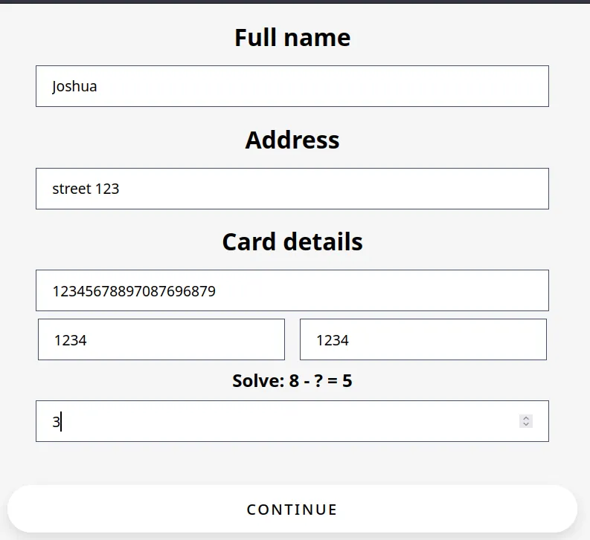Screen dimensions: 590x540
Task: Click the 'Solve: 8 - ? = 5' label
Action: tap(292, 380)
